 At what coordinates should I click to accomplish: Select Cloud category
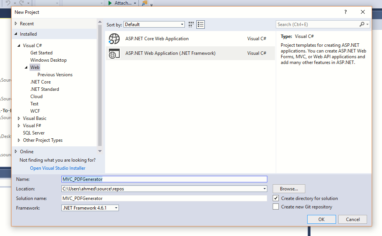point(36,97)
